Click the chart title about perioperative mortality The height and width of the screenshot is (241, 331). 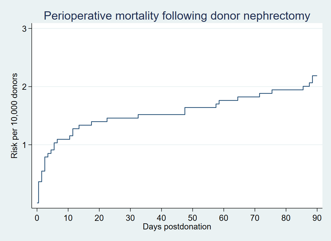[177, 16]
